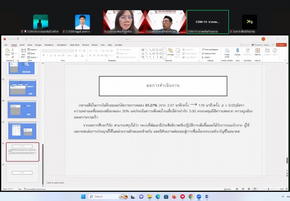Switch to Reading View icon
Screen dimensions: 290x201
249,189
